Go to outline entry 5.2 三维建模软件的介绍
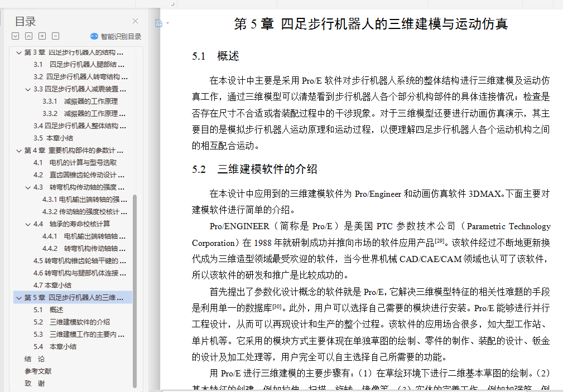The image size is (563, 392). coord(71,322)
